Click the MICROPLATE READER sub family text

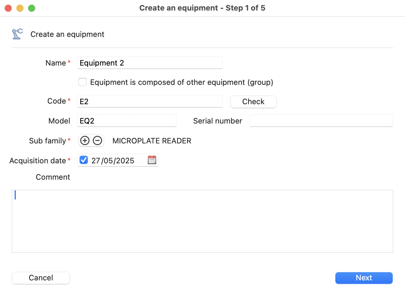click(x=152, y=141)
